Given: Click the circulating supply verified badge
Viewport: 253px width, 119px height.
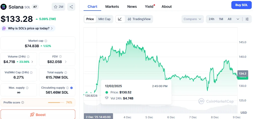Looking at the screenshot, I should [x=71, y=88].
